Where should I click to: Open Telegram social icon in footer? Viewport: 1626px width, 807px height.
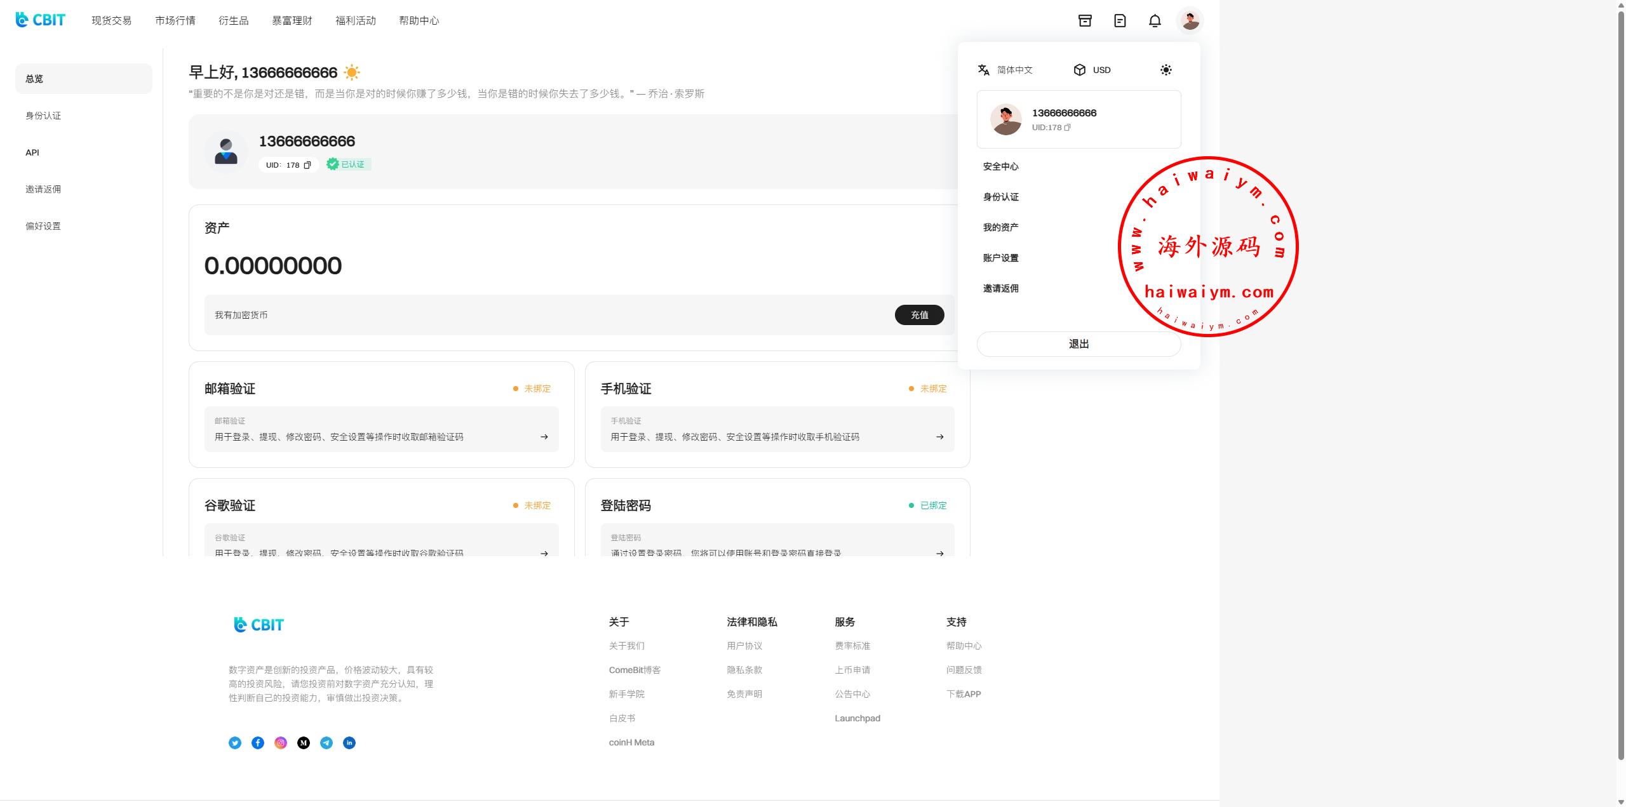coord(326,743)
